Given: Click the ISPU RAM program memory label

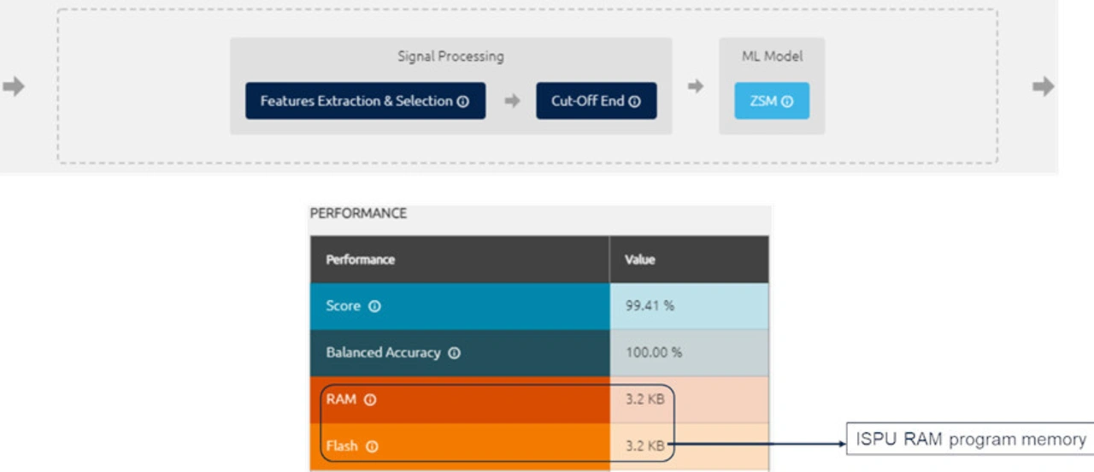Looking at the screenshot, I should [x=970, y=440].
